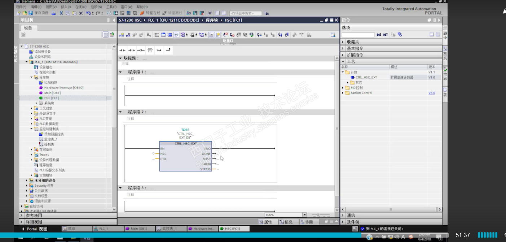Screen dimensions: 506x248
Task: Select HSC [FC1] block in tree
Action: pyautogui.click(x=52, y=98)
